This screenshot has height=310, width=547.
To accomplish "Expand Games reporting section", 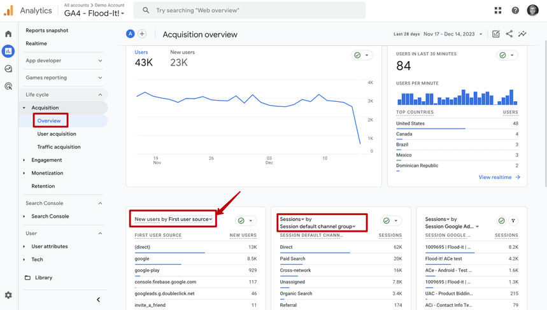I will (x=64, y=78).
